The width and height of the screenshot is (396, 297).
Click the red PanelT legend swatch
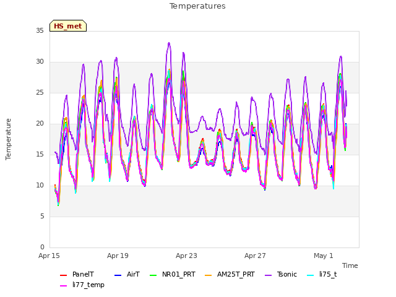click(x=63, y=275)
